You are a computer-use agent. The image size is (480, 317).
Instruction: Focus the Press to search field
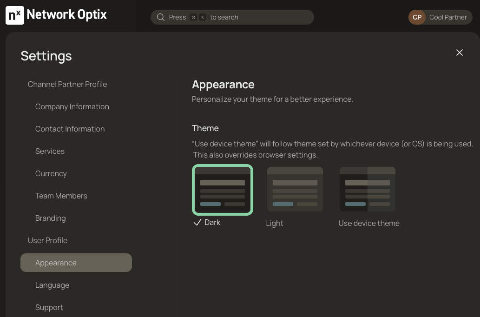coord(232,17)
